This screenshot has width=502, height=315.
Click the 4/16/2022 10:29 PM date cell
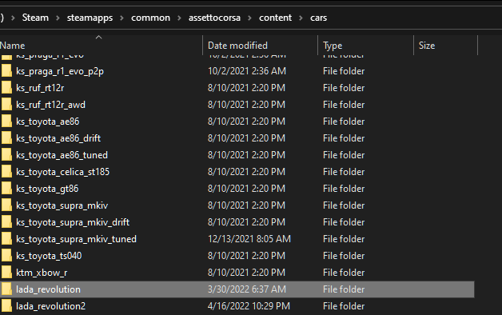click(249, 306)
